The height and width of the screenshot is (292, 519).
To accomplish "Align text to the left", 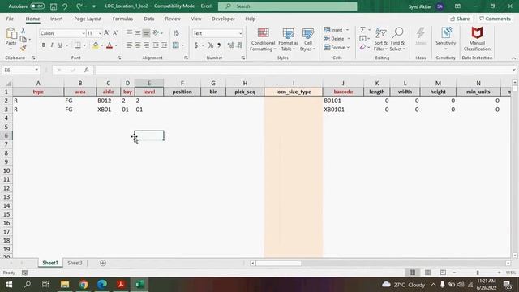I will click(x=129, y=45).
